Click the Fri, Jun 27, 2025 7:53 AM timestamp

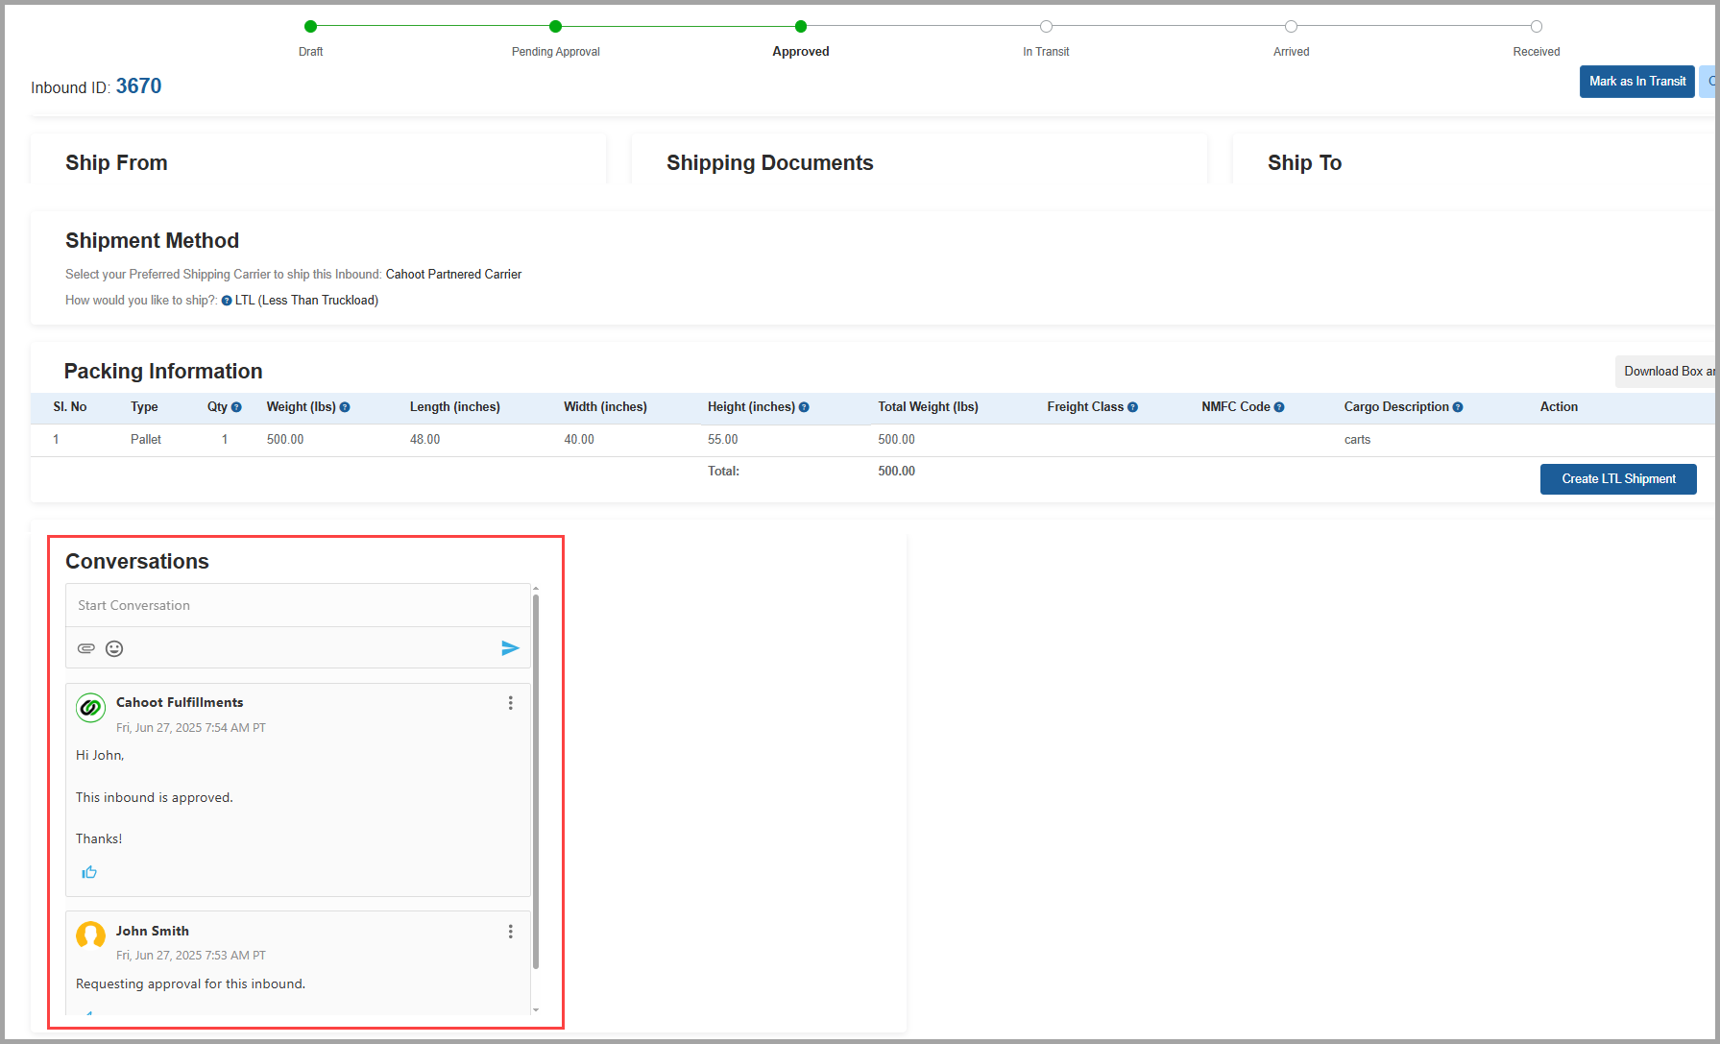[x=191, y=956]
